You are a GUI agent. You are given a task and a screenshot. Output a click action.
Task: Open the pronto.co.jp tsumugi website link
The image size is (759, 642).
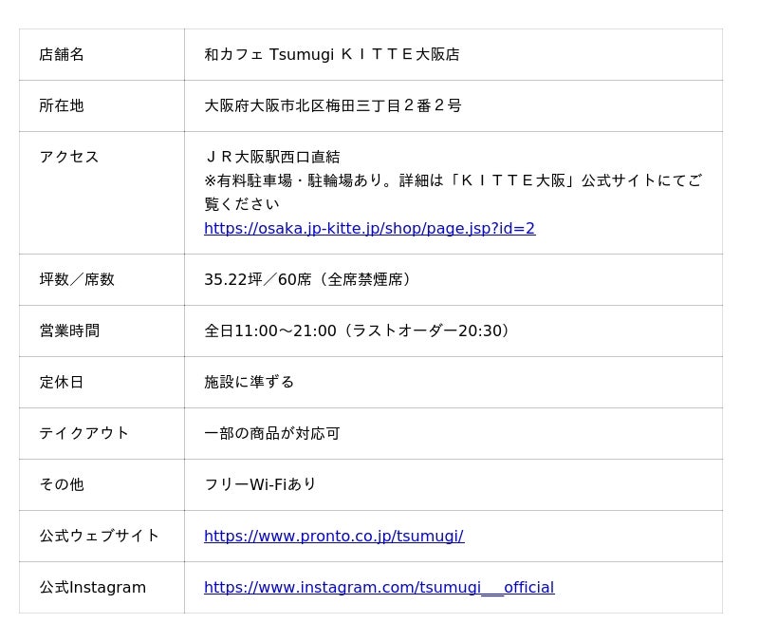click(333, 537)
